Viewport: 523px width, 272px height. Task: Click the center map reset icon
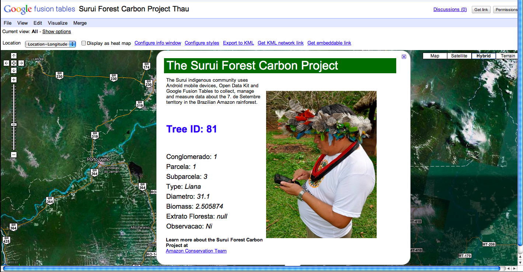[14, 63]
